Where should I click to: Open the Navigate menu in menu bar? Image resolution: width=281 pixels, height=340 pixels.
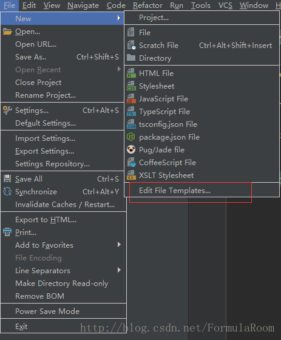83,5
